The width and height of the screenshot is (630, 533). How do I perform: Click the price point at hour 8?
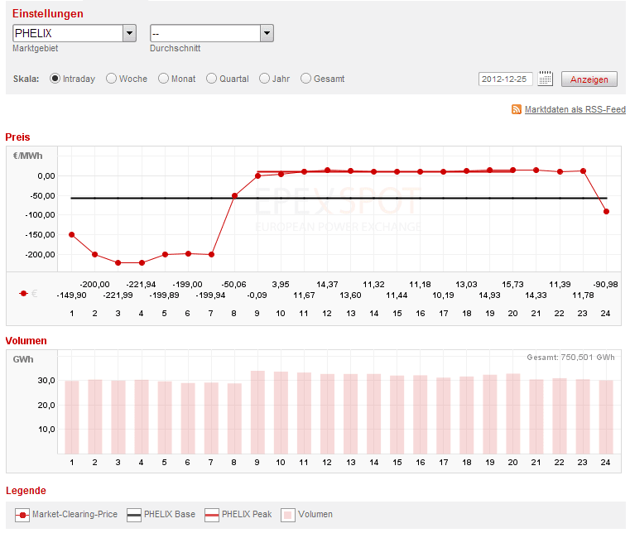[234, 196]
